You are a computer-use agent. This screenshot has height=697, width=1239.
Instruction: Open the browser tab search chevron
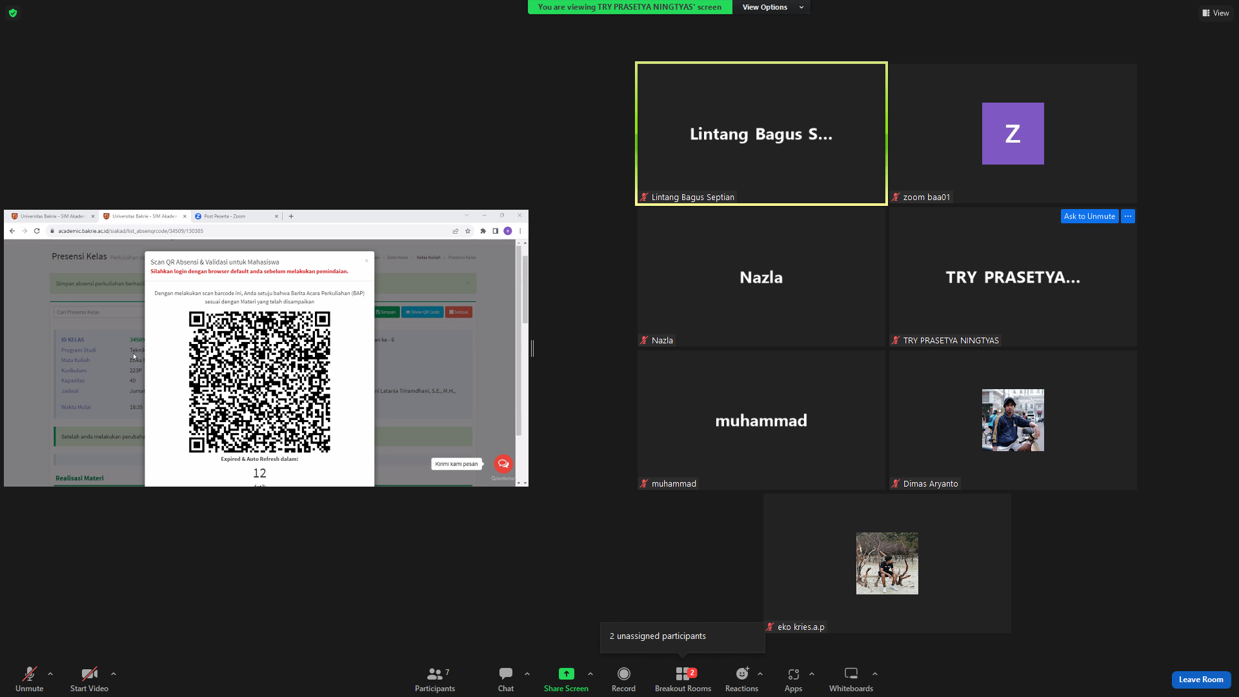(467, 216)
